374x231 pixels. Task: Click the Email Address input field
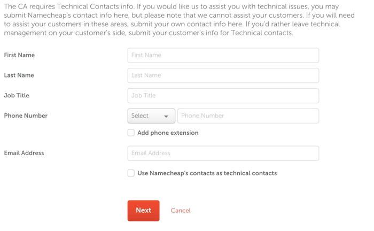223,153
